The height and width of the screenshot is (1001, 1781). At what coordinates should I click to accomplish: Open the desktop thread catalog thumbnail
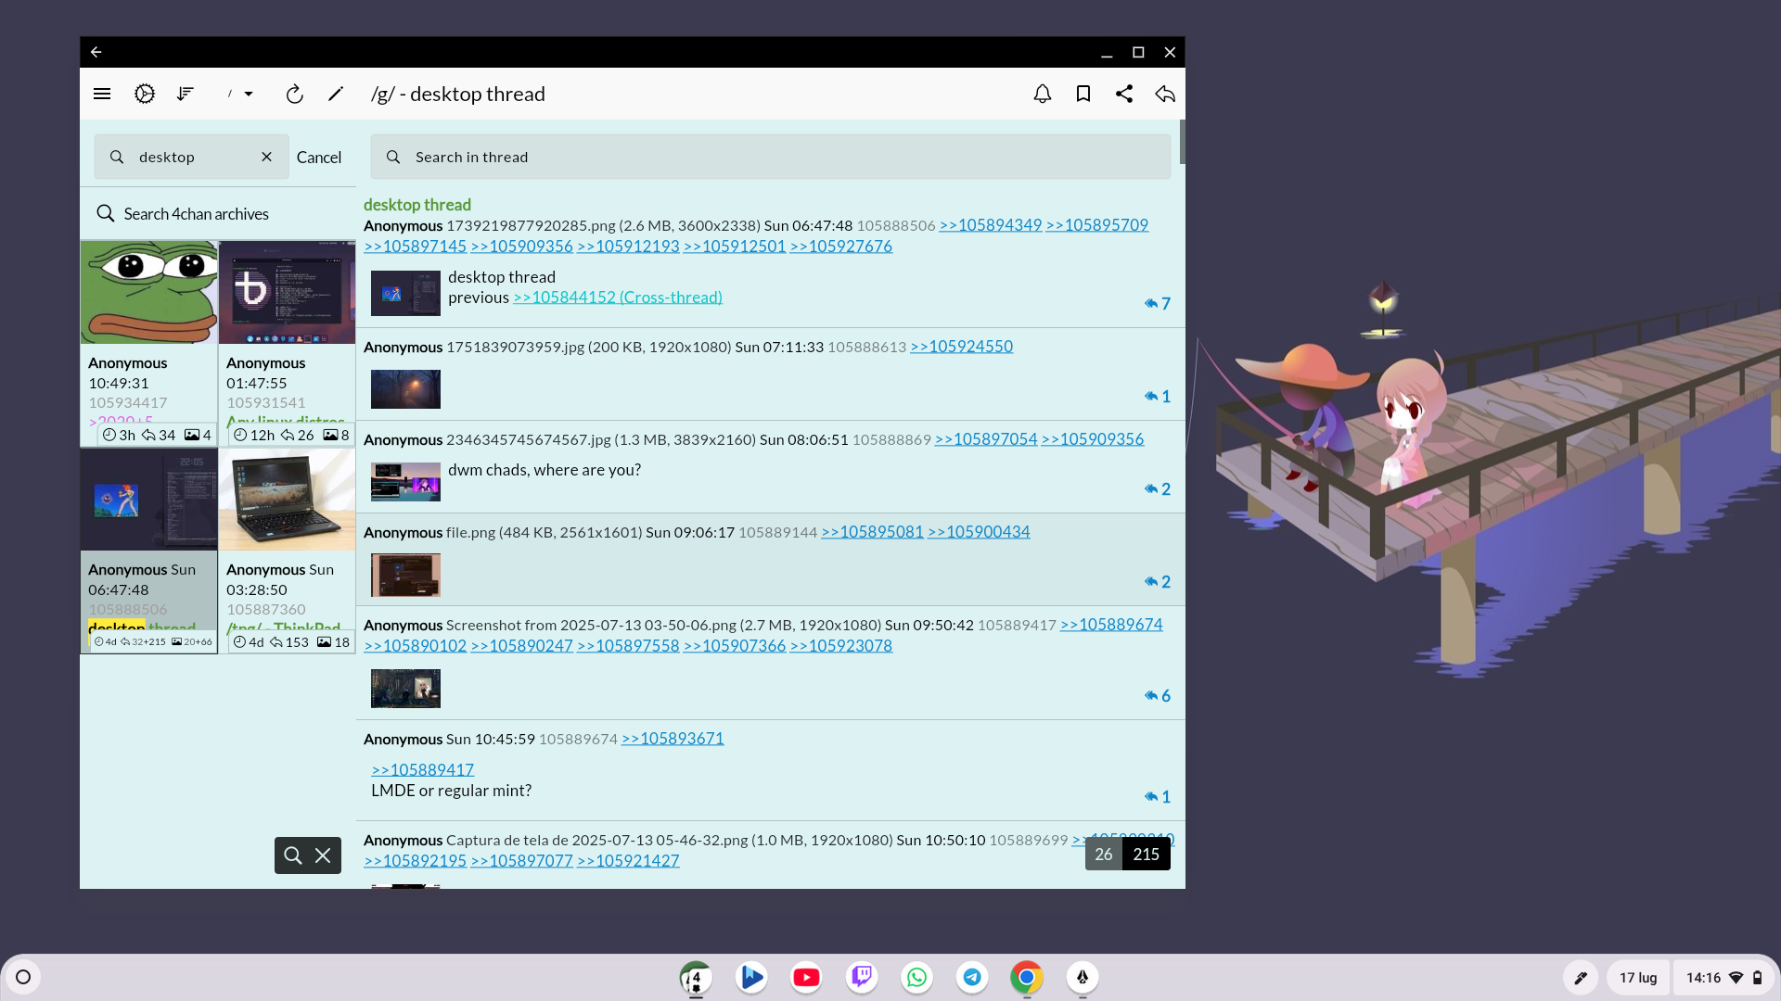148,500
